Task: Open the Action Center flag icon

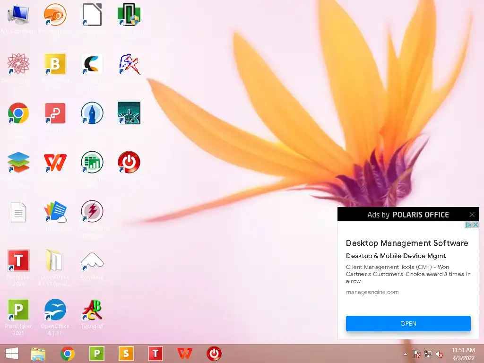Action: pyautogui.click(x=416, y=354)
